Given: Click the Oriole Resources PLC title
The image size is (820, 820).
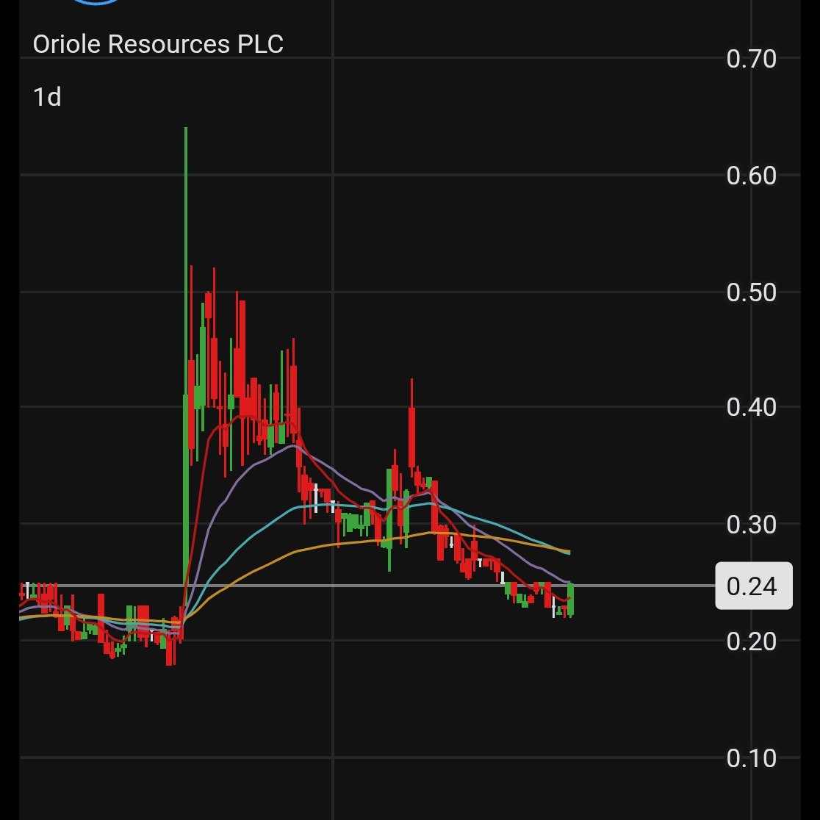Looking at the screenshot, I should pyautogui.click(x=158, y=44).
